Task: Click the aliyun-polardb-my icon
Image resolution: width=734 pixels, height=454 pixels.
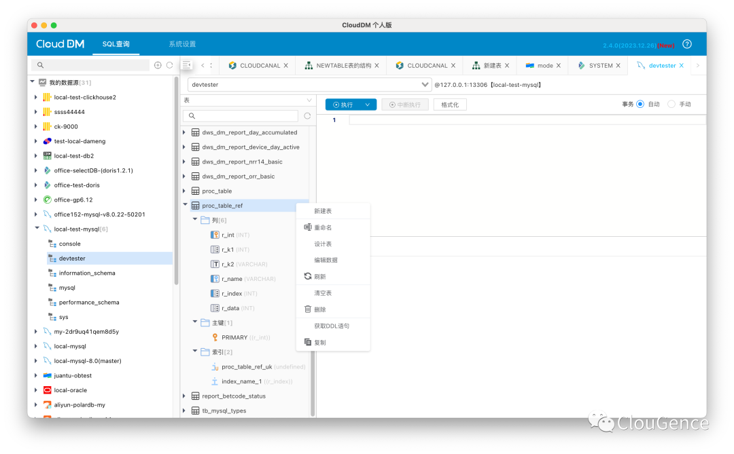Action: [x=47, y=405]
